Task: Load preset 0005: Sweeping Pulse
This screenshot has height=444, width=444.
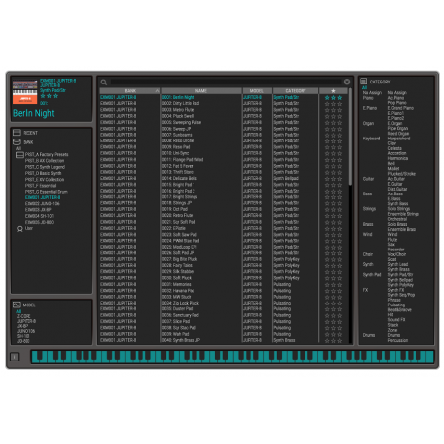Action: [182, 123]
